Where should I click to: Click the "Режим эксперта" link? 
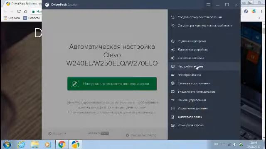[141, 135]
